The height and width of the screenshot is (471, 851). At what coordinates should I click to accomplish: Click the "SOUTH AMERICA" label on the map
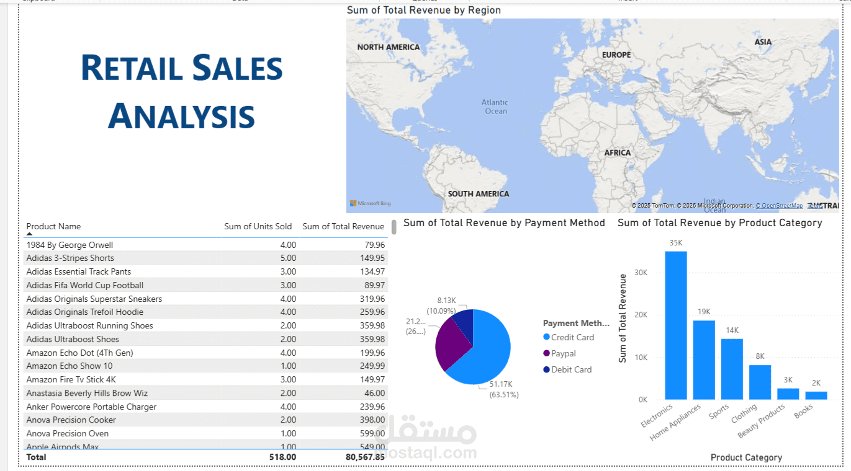tap(479, 194)
